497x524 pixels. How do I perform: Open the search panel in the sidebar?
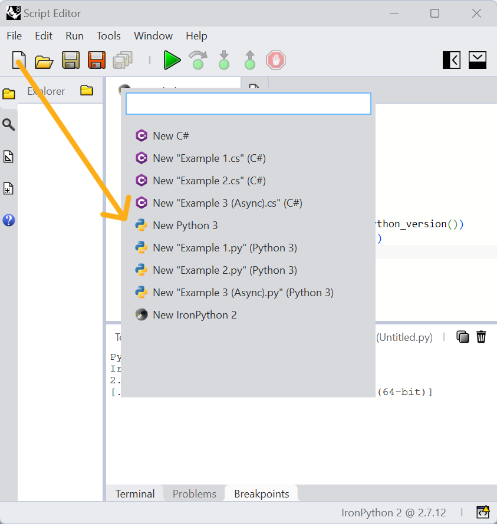tap(9, 125)
